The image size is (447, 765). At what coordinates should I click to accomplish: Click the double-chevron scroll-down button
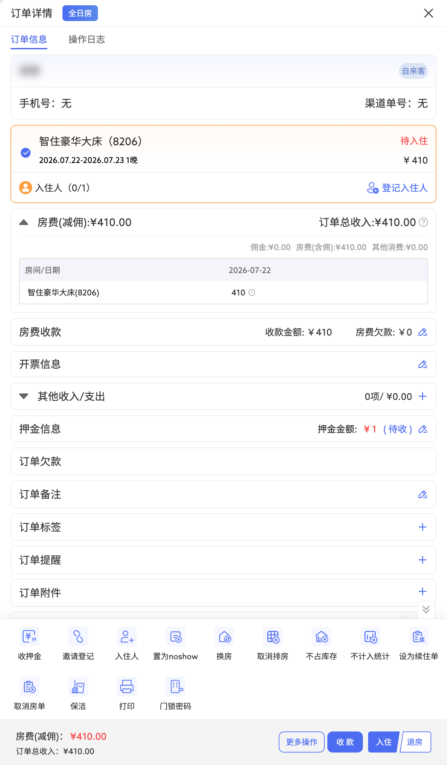click(x=426, y=610)
